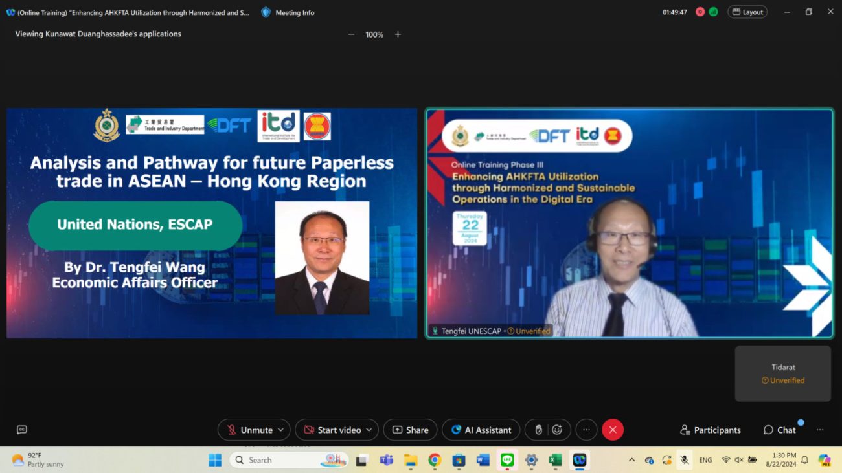842x473 pixels.
Task: Click the Webex logo in the title bar
Action: point(10,12)
